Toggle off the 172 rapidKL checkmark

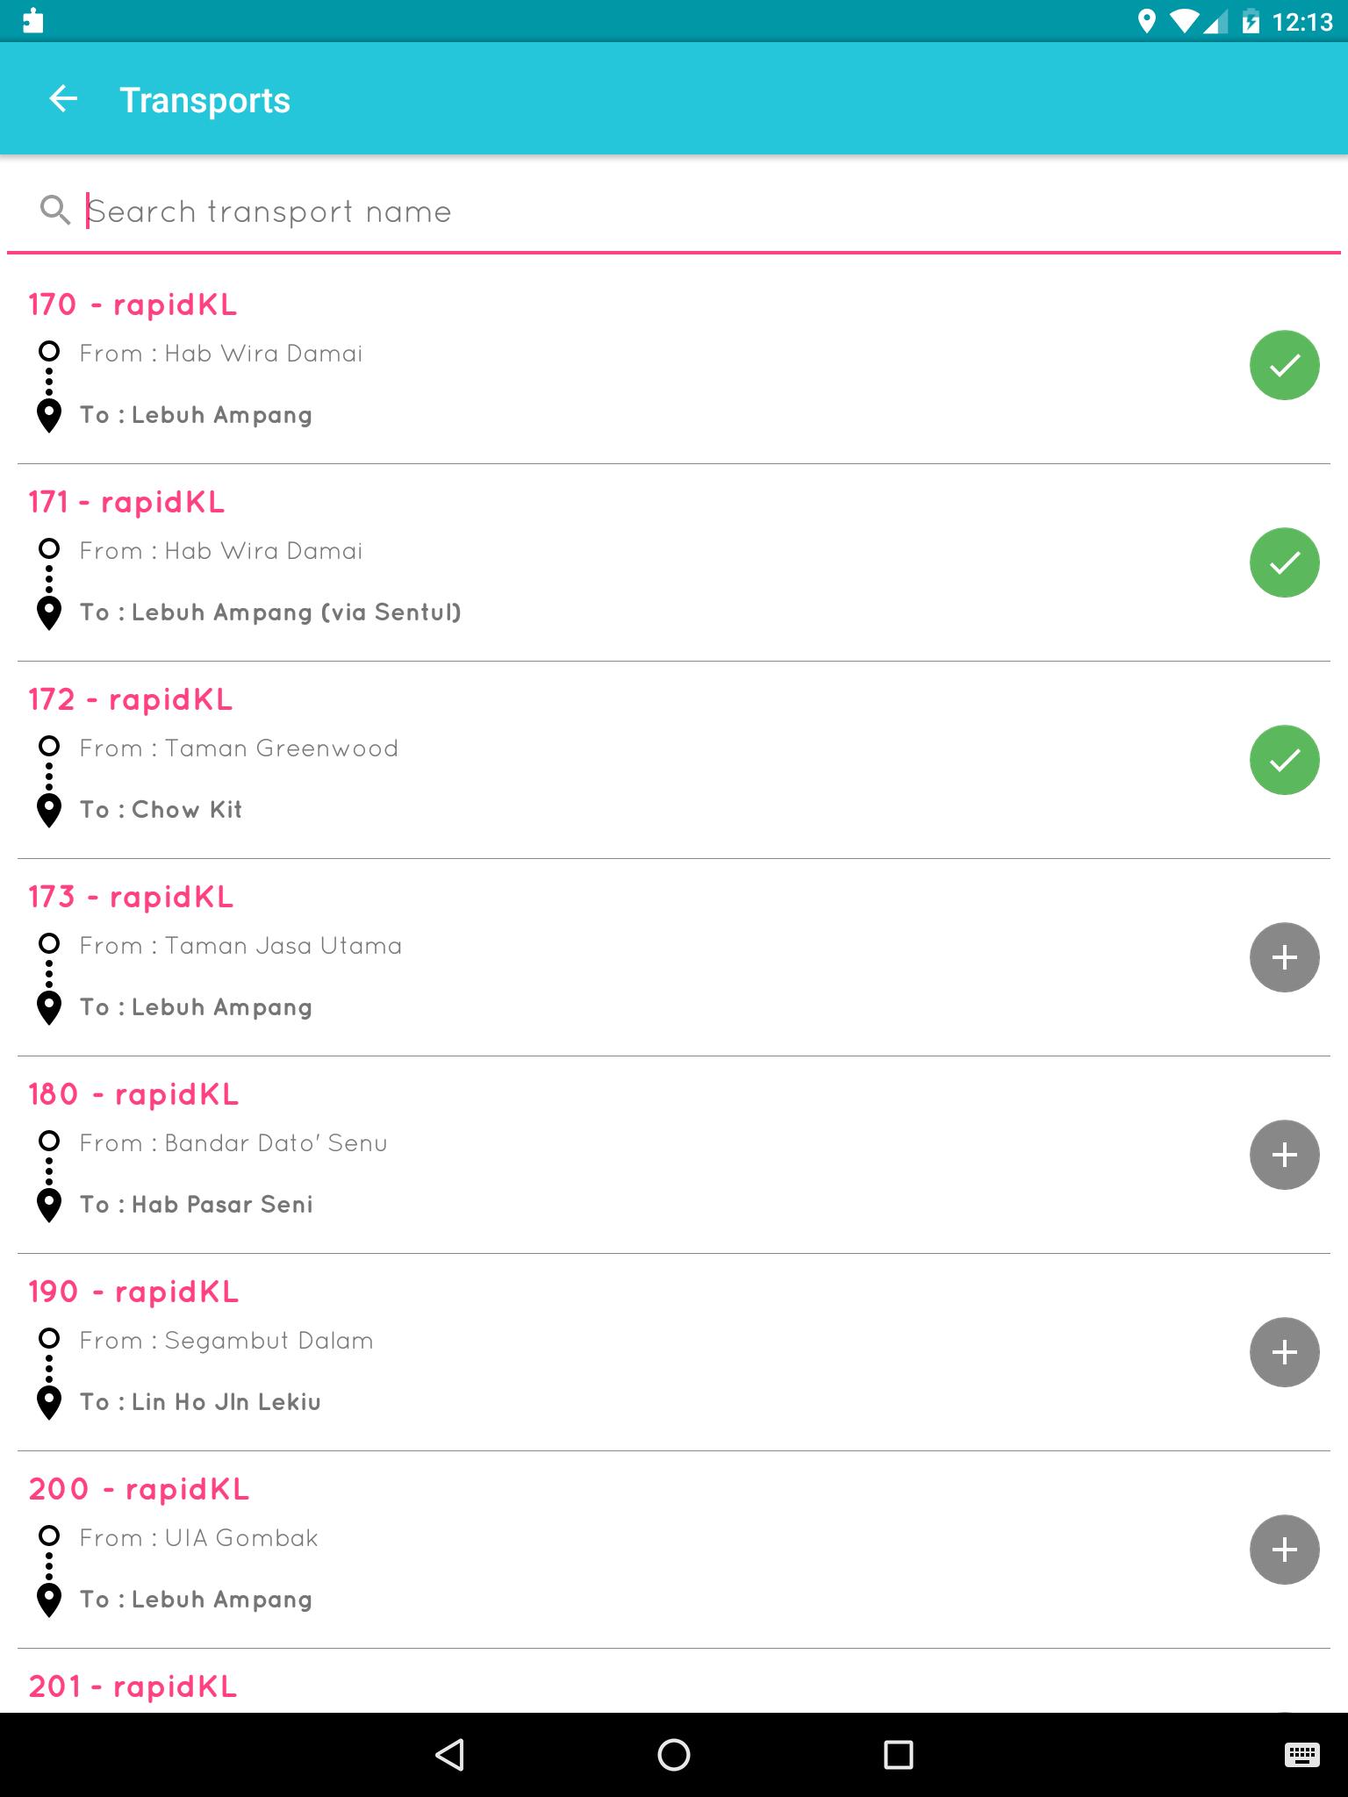1284,760
